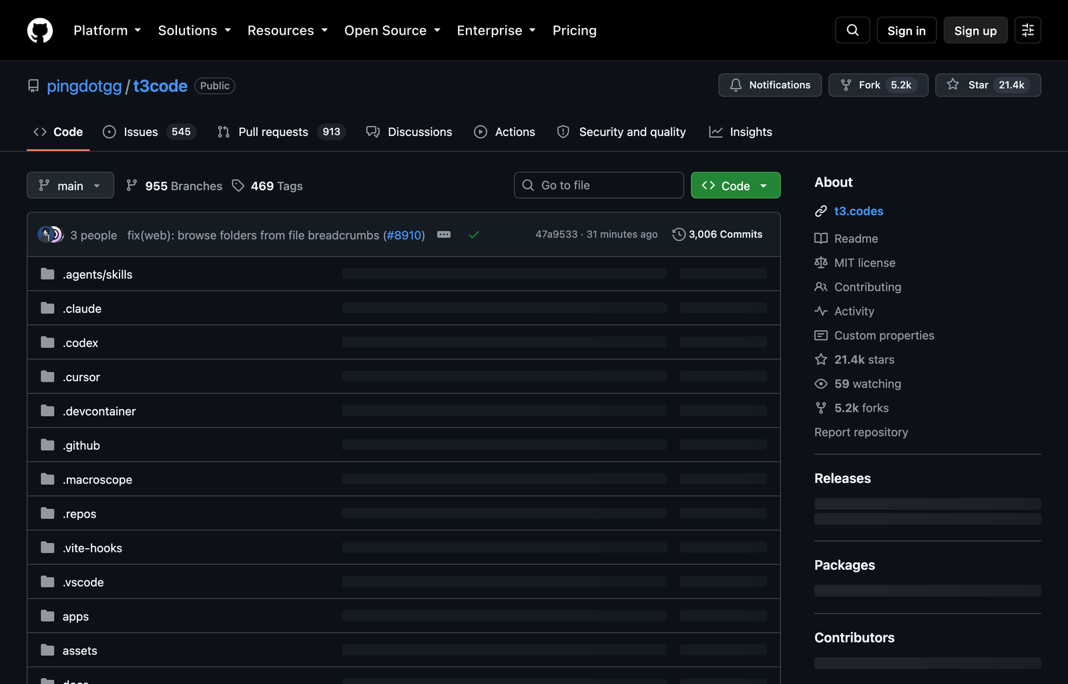The image size is (1068, 684).
Task: Click the Notifications button
Action: pos(770,85)
